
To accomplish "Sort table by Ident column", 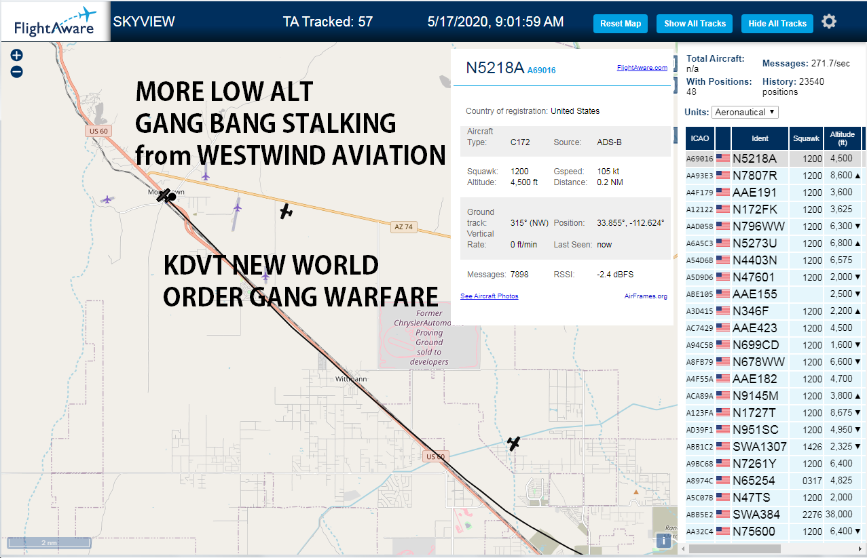I will coord(760,138).
